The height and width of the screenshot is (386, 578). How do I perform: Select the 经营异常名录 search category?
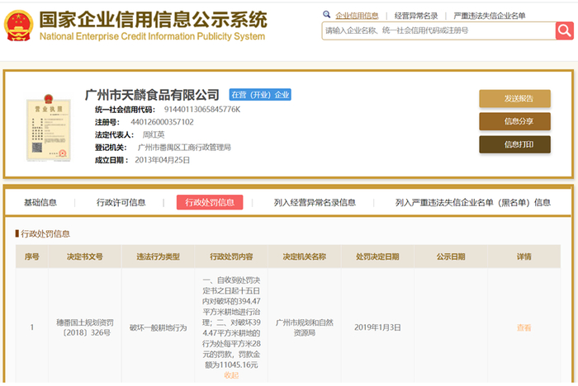(416, 16)
